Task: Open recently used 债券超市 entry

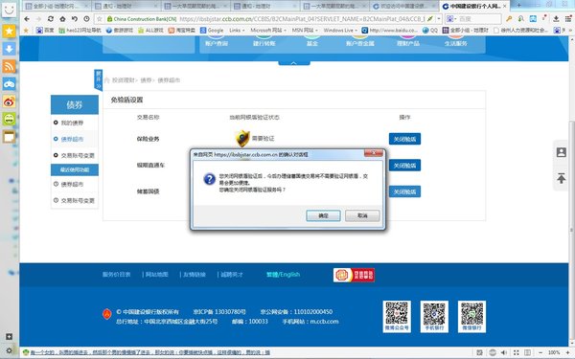Action: pos(72,184)
